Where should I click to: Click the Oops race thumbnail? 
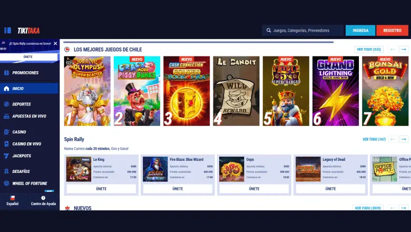click(x=231, y=169)
